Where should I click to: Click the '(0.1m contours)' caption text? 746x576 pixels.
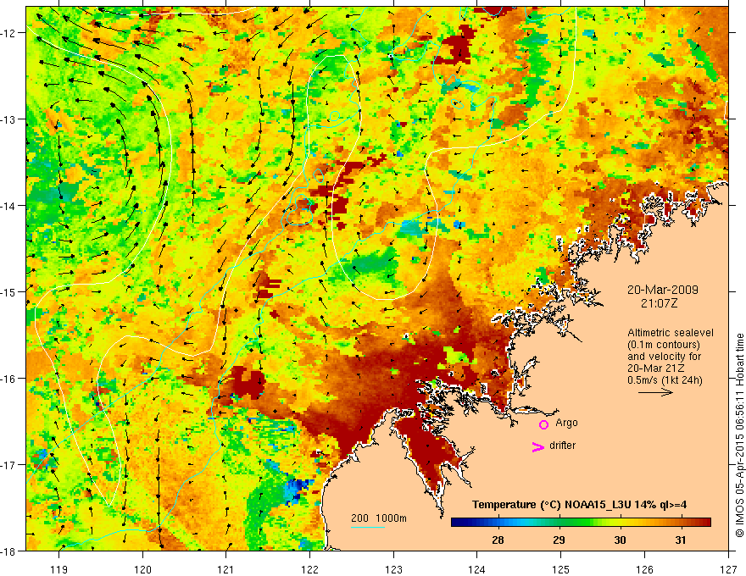click(664, 345)
